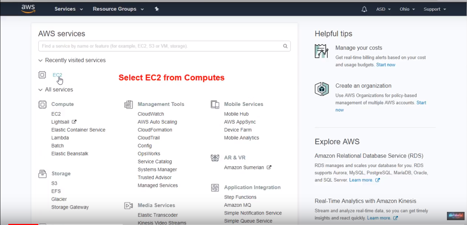Open the notifications bell icon
The height and width of the screenshot is (225, 467).
[364, 9]
